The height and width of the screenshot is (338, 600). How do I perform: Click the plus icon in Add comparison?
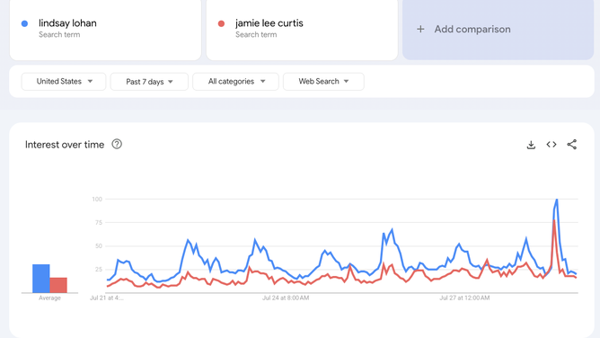pos(420,29)
